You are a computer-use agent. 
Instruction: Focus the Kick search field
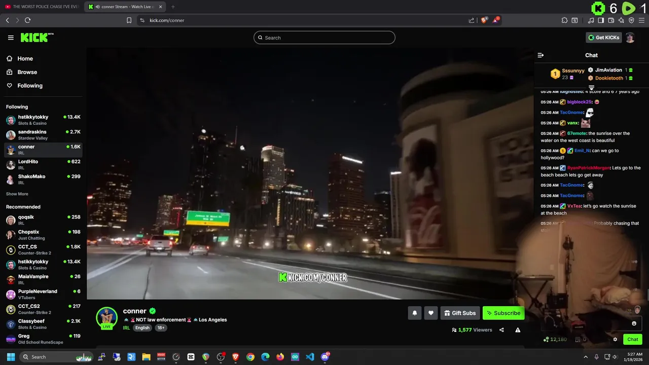(324, 38)
